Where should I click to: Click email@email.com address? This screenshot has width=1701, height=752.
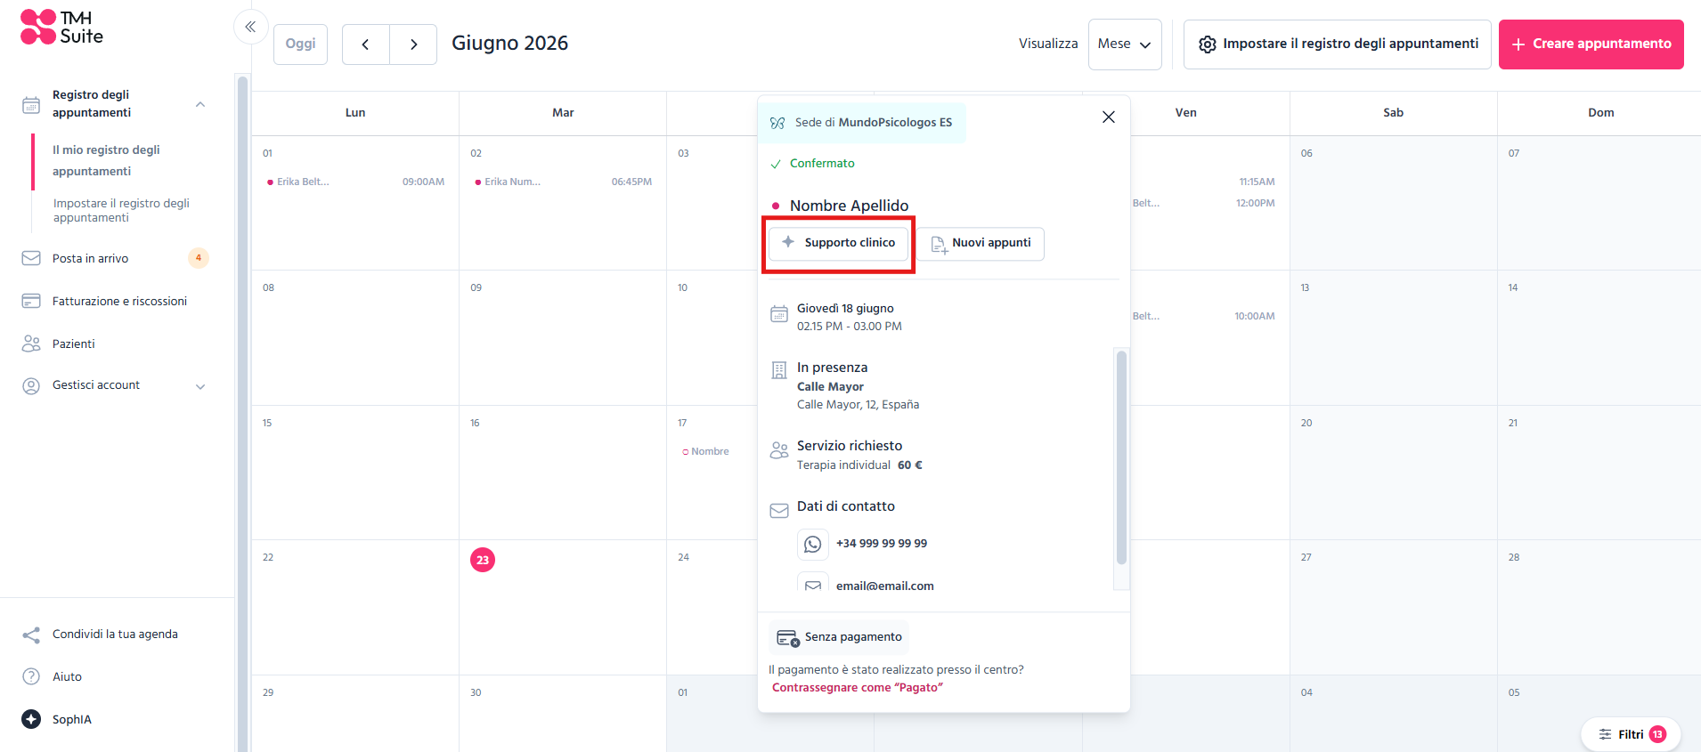[x=885, y=586]
